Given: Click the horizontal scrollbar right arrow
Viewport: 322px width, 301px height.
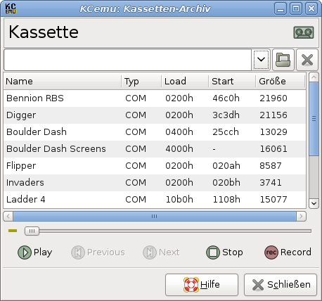Looking at the screenshot, I should [301, 216].
